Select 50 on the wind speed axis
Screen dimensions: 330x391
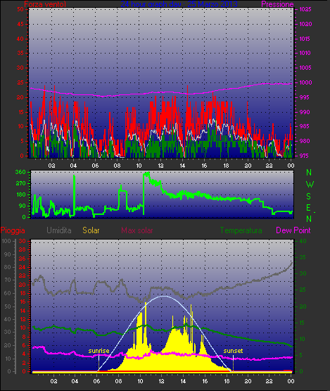click(20, 9)
